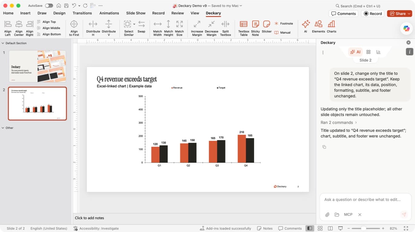Click the Footnote button
The width and height of the screenshot is (415, 232).
point(284,24)
